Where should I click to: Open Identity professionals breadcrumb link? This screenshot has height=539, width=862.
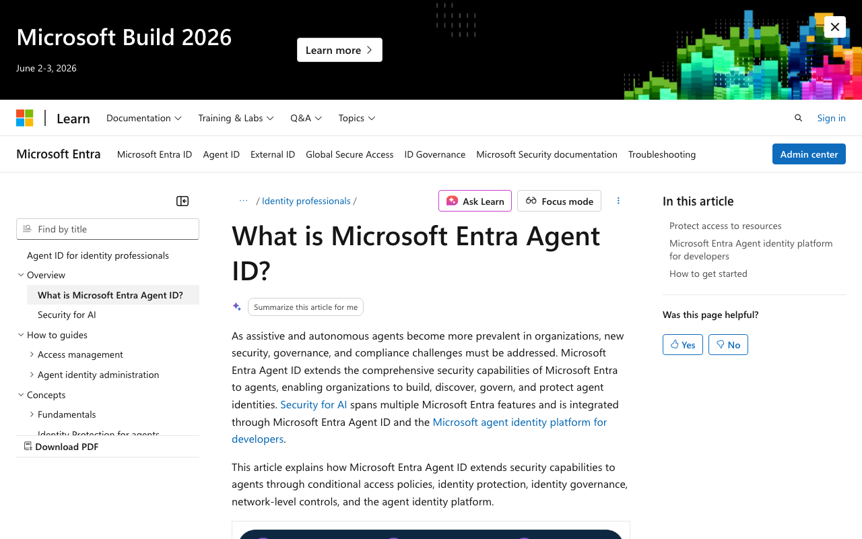[x=306, y=201]
